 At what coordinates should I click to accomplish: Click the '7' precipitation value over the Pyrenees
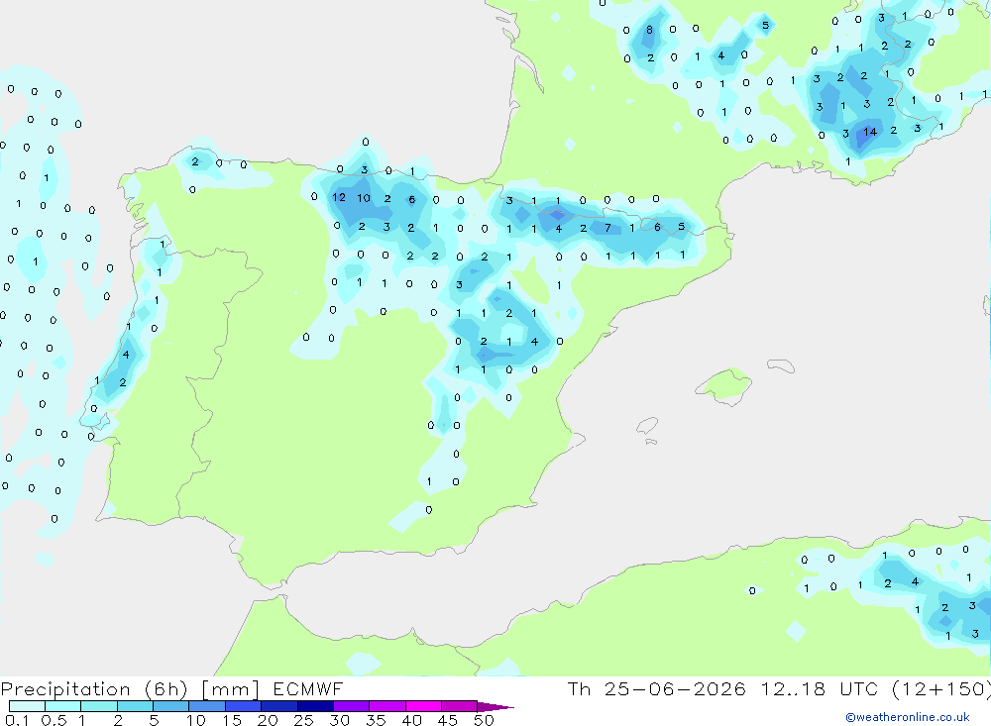pyautogui.click(x=608, y=228)
